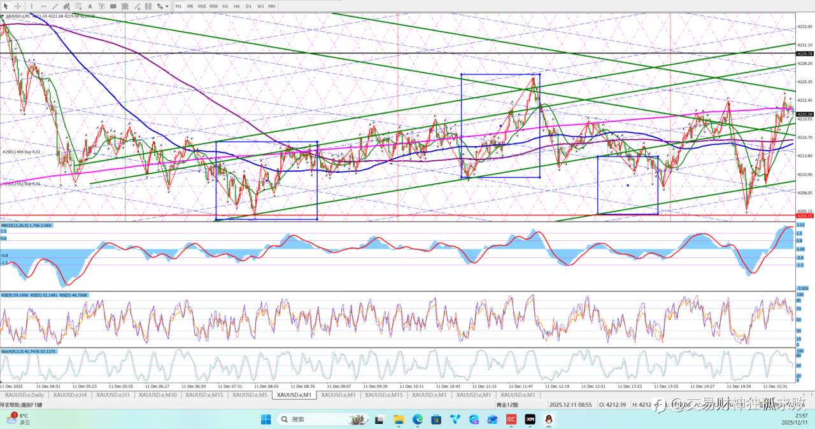Switch chart period to H4
This screenshot has height=429, width=815.
pyautogui.click(x=236, y=6)
